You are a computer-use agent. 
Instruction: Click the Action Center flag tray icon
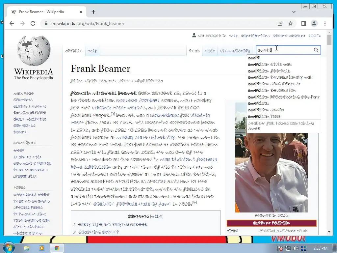point(280,248)
